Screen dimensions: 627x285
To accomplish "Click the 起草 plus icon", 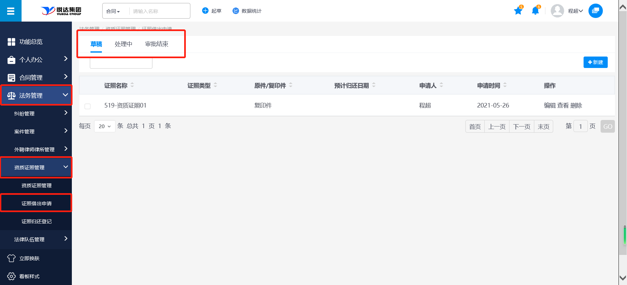I will coord(205,11).
